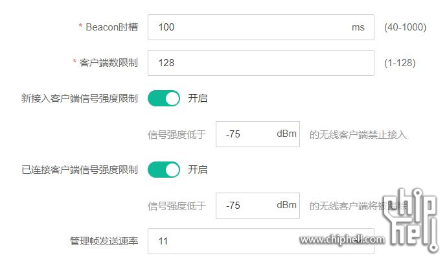Click the www.chiphell.com watermark text

click(342, 239)
